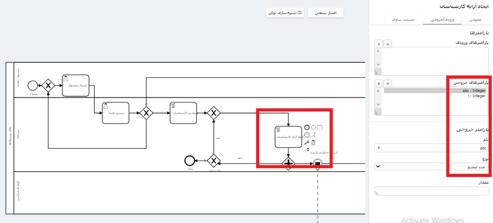
Task: Click the اعتبار سنجی validation button
Action: pyautogui.click(x=325, y=13)
